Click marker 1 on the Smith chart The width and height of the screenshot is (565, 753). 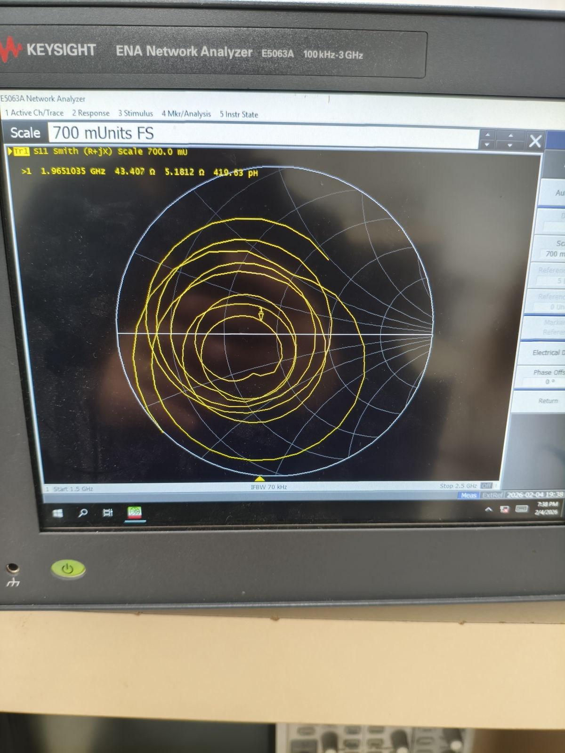point(261,314)
